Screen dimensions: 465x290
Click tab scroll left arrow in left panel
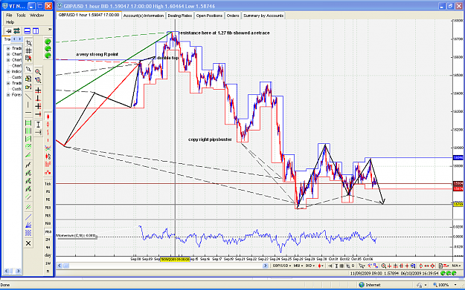click(14, 39)
